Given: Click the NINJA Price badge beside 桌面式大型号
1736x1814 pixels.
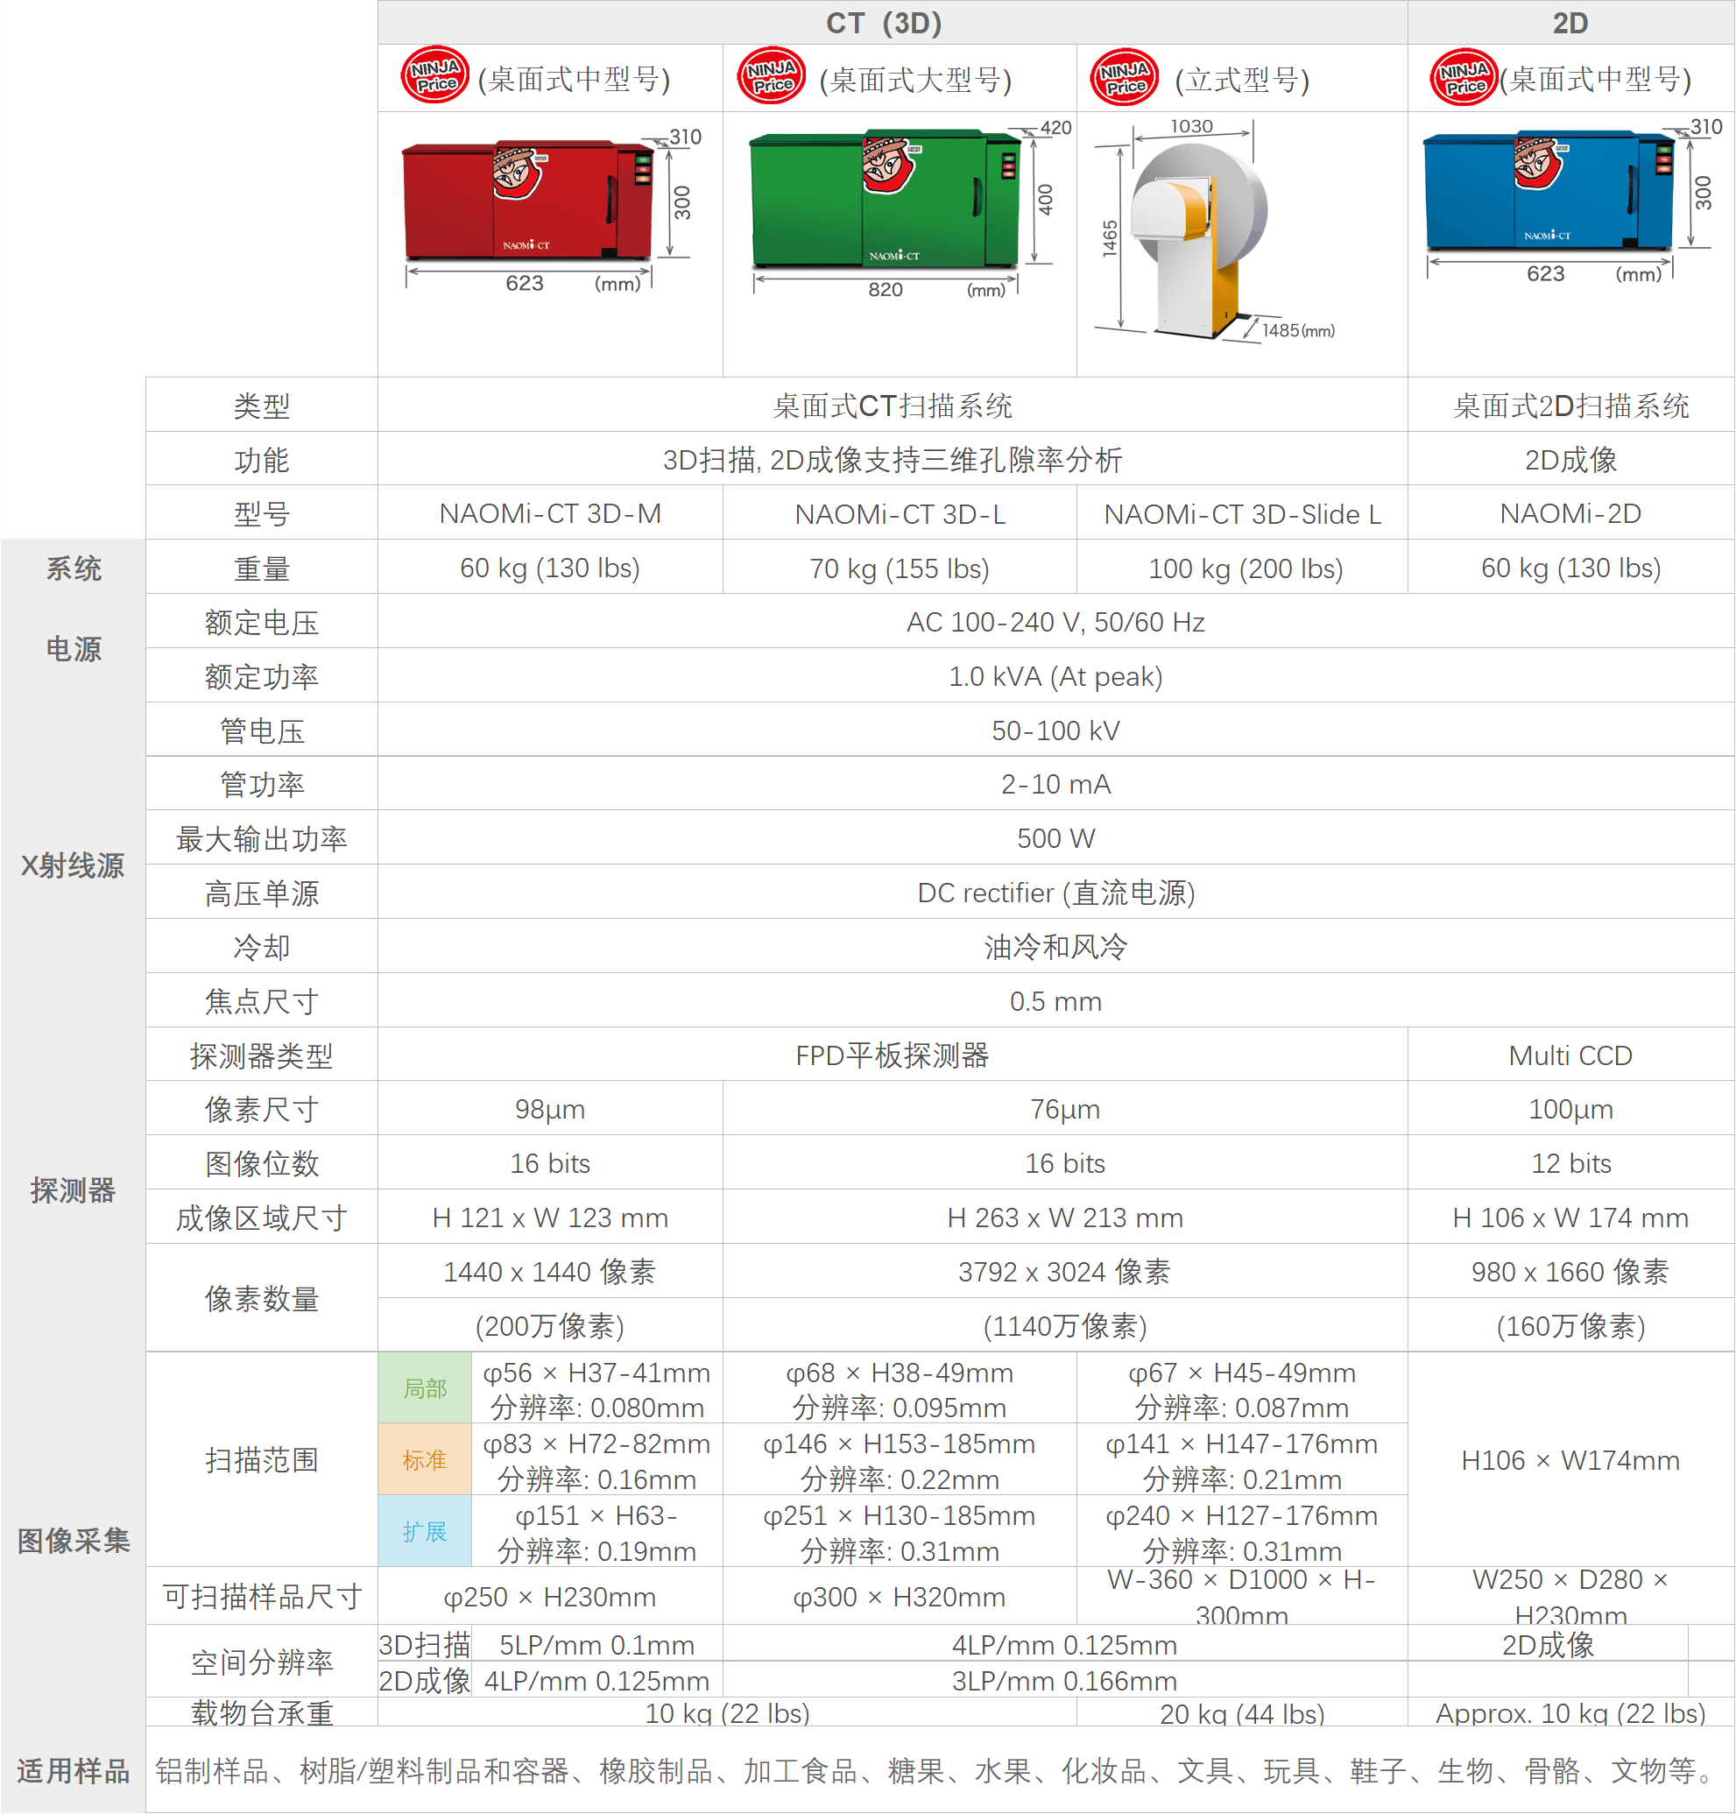Looking at the screenshot, I should (x=772, y=76).
